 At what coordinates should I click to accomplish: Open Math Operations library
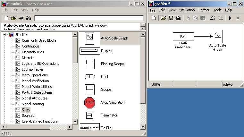35,75
